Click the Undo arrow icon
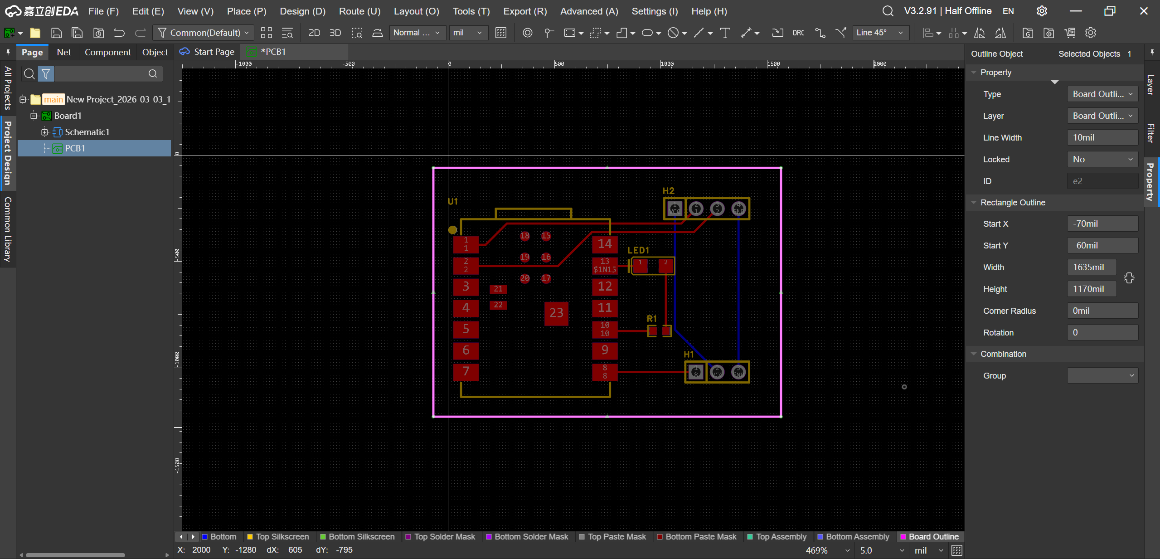1160x559 pixels. (119, 33)
